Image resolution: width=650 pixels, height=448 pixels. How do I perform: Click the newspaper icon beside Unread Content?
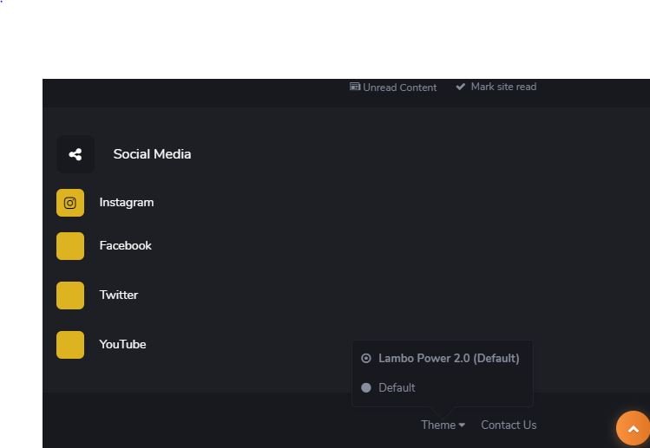pyautogui.click(x=354, y=87)
